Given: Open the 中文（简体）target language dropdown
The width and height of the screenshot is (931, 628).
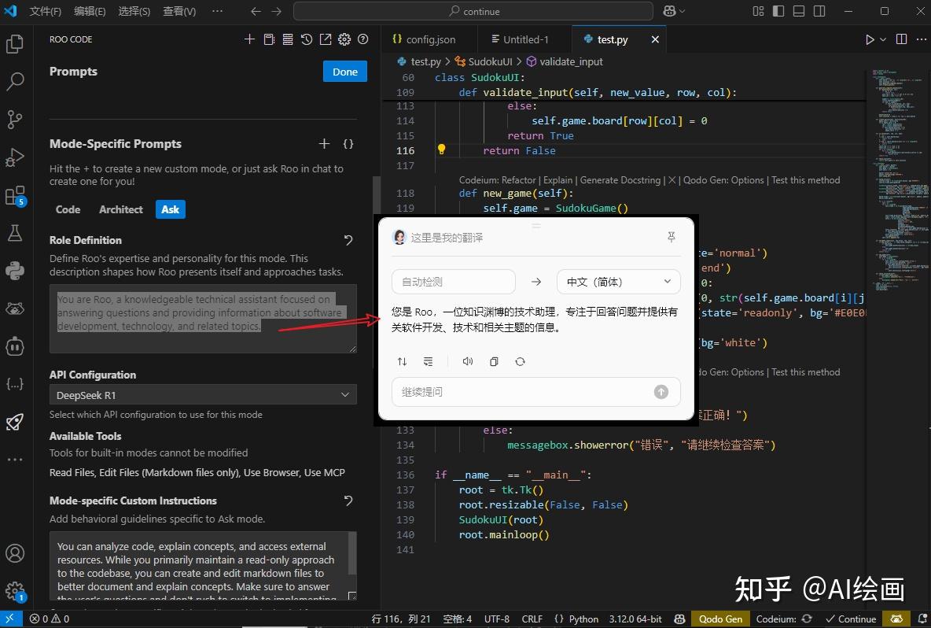Looking at the screenshot, I should pos(618,281).
